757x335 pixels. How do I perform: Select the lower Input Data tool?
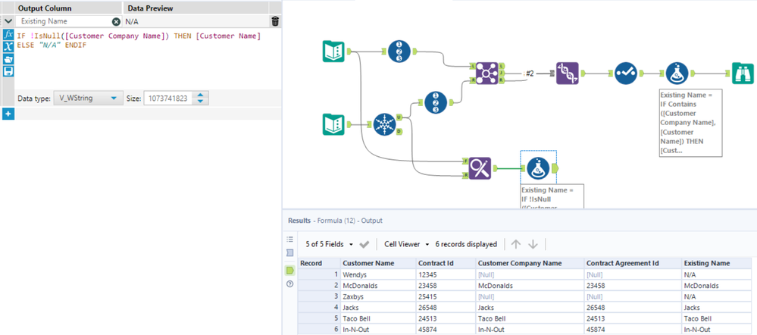click(x=333, y=124)
